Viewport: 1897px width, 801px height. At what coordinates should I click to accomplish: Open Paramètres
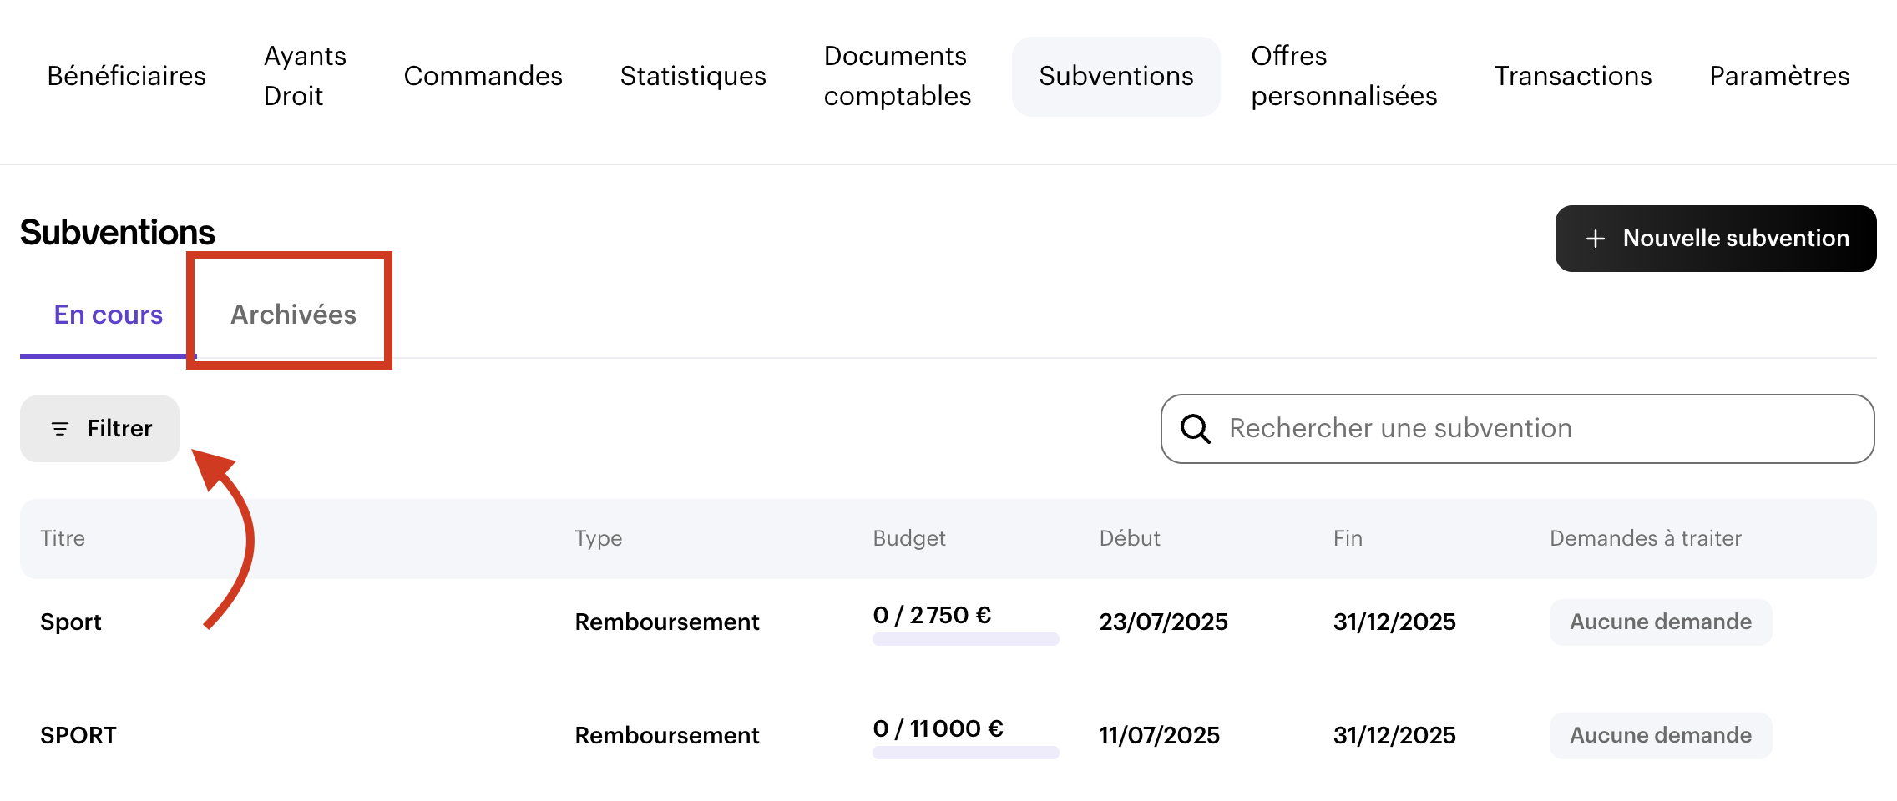tap(1778, 76)
